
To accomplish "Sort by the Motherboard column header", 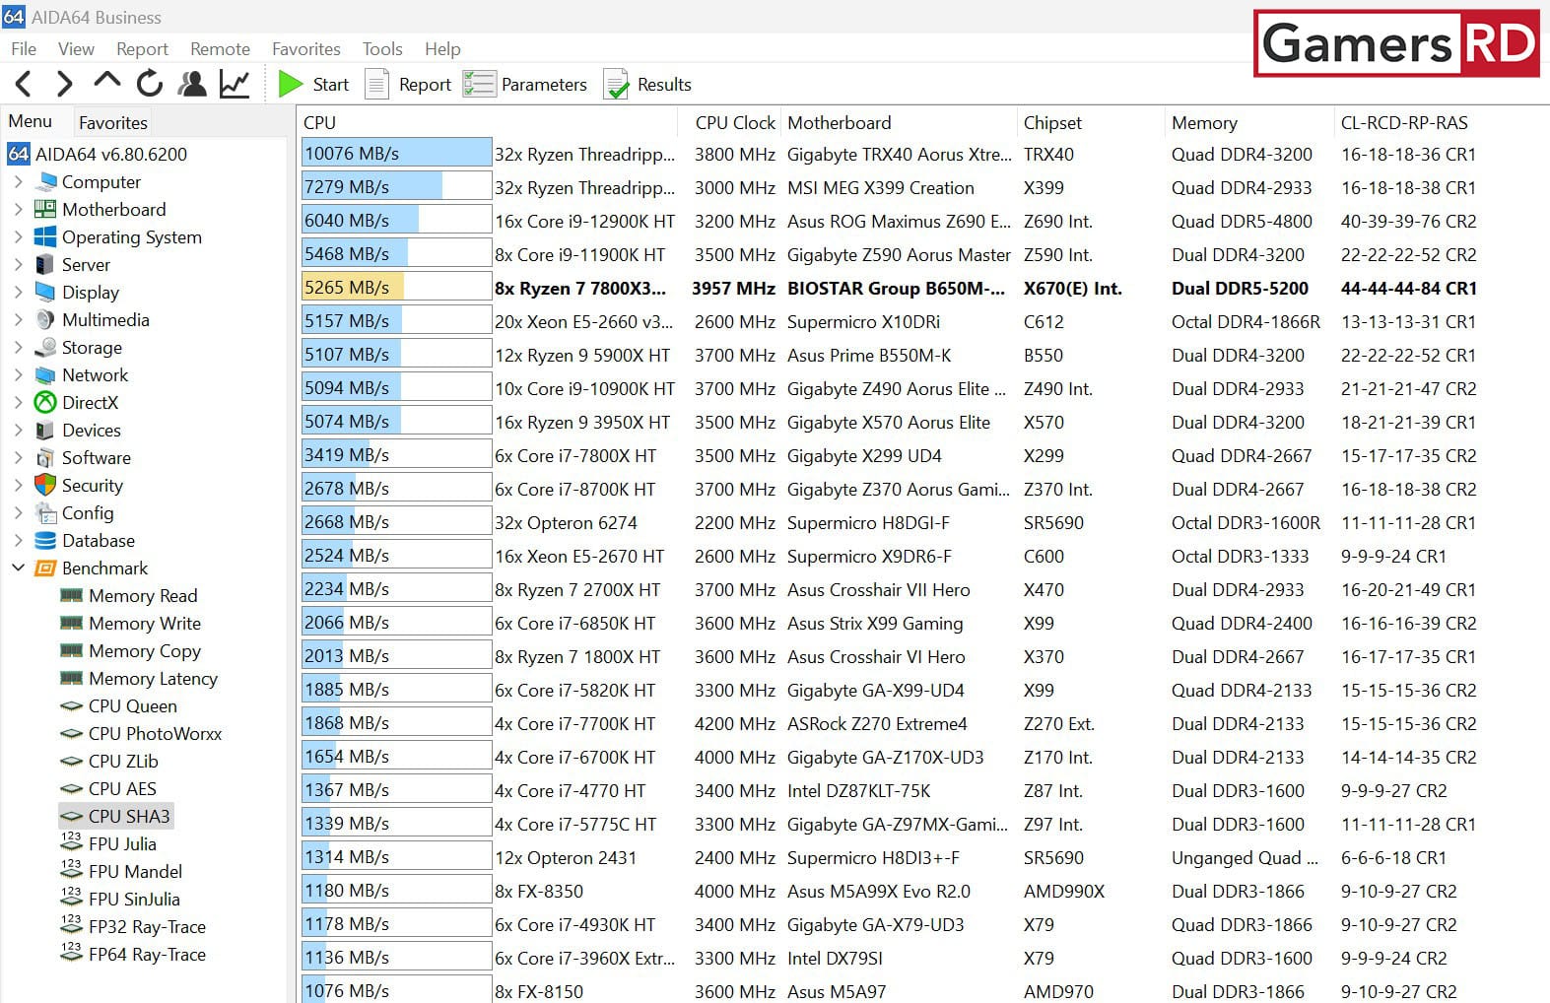I will 839,122.
